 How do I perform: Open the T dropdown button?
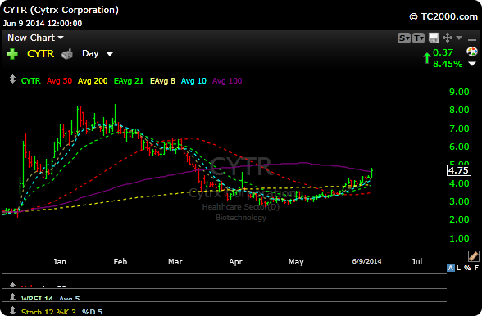point(418,38)
